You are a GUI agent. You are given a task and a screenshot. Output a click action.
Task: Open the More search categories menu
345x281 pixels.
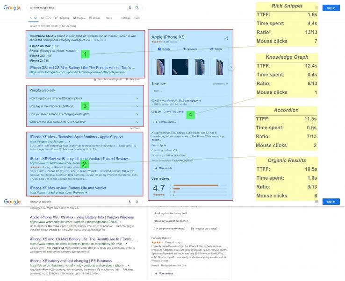(x=108, y=18)
